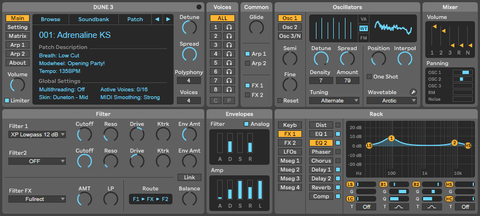The image size is (480, 216).
Task: Disable FX 1 checkbox in Common
Action: pyautogui.click(x=247, y=86)
